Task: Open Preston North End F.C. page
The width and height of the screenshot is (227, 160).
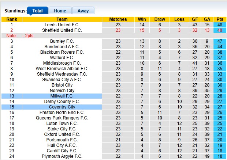Action: pos(62,113)
